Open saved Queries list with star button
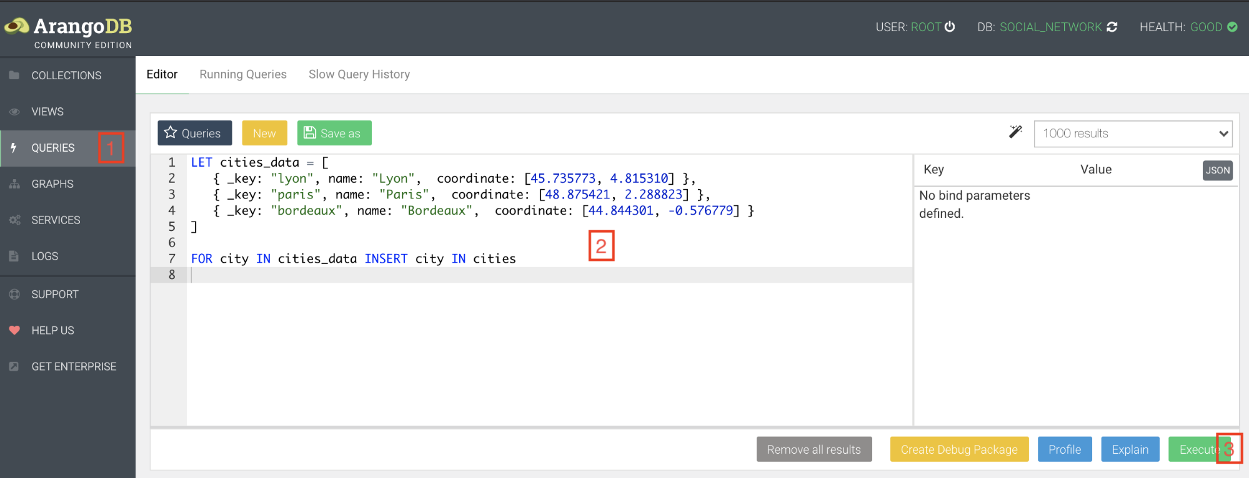The width and height of the screenshot is (1249, 478). click(x=194, y=133)
